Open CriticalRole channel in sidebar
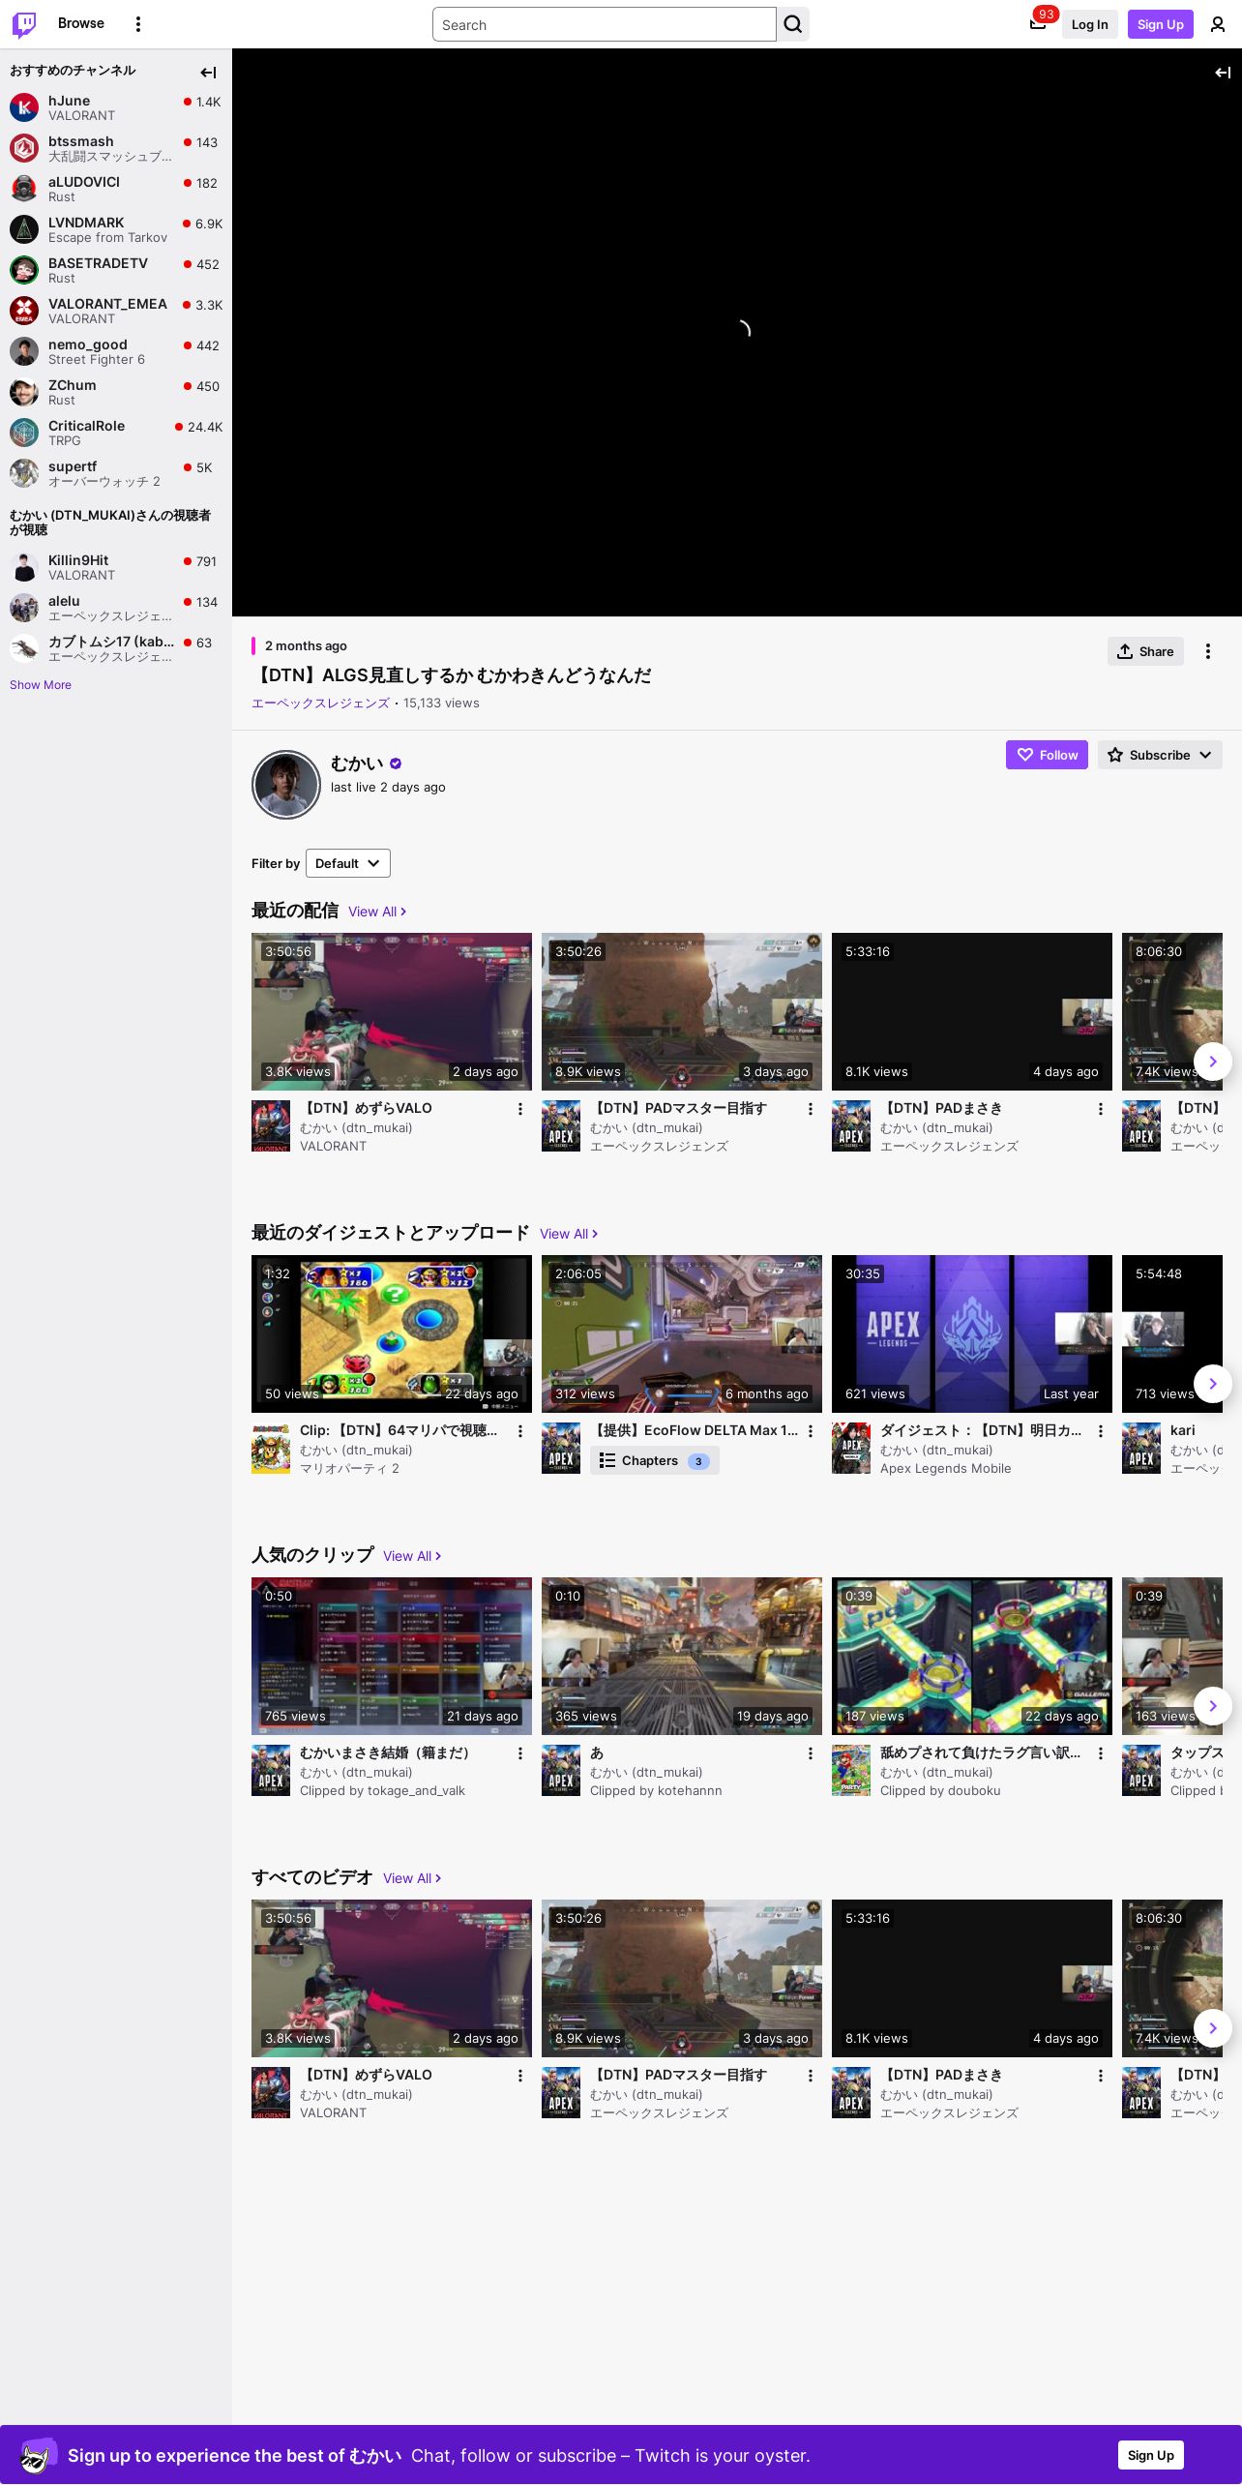 (116, 433)
